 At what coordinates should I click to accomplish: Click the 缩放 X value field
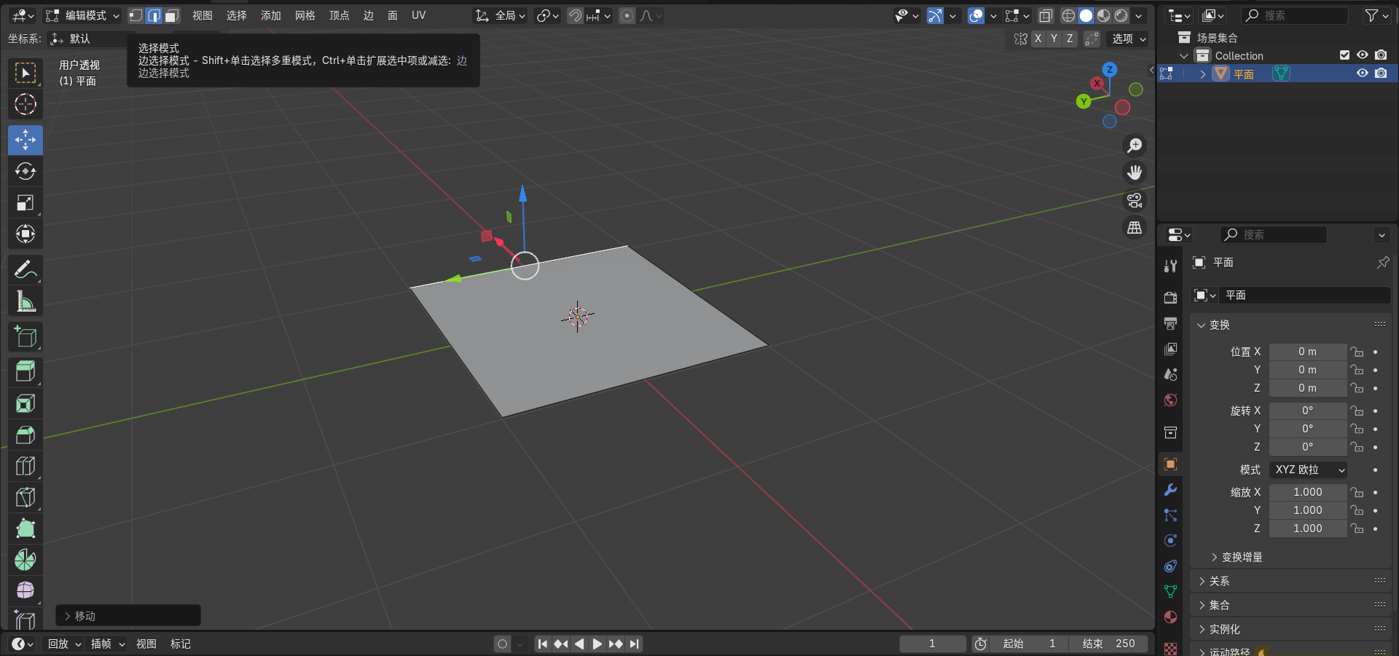(1308, 492)
